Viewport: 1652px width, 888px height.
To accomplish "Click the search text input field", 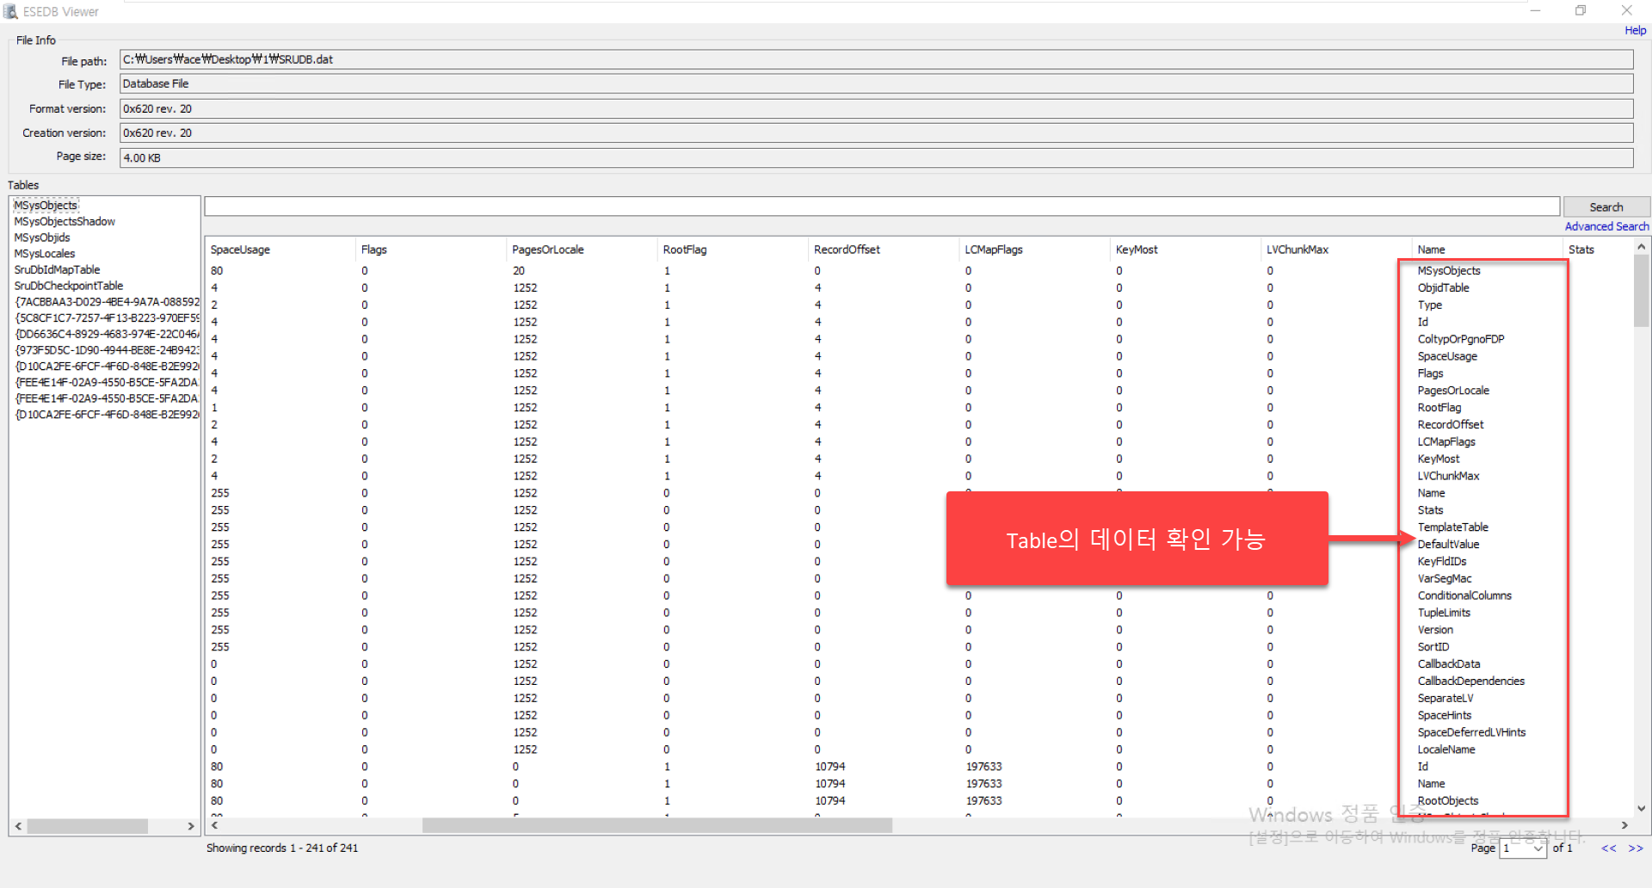I will point(881,207).
